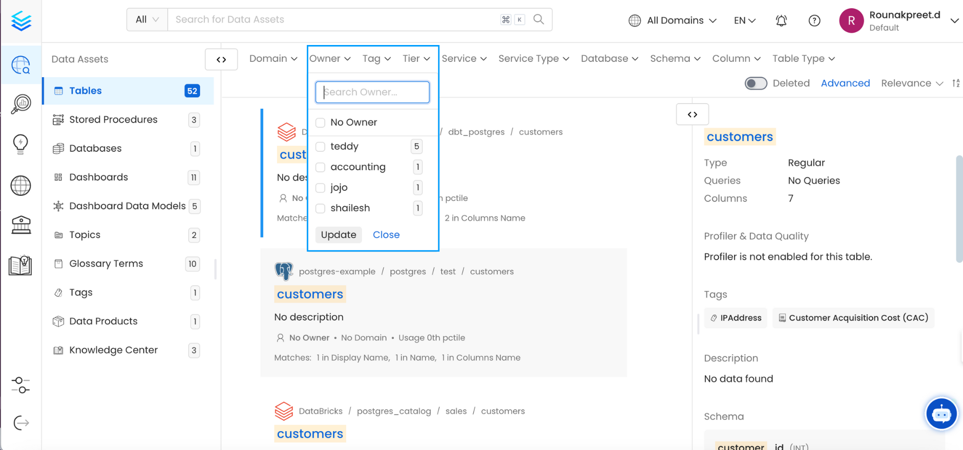The height and width of the screenshot is (450, 963).
Task: Open the Explore search icon in sidebar
Action: click(x=20, y=65)
